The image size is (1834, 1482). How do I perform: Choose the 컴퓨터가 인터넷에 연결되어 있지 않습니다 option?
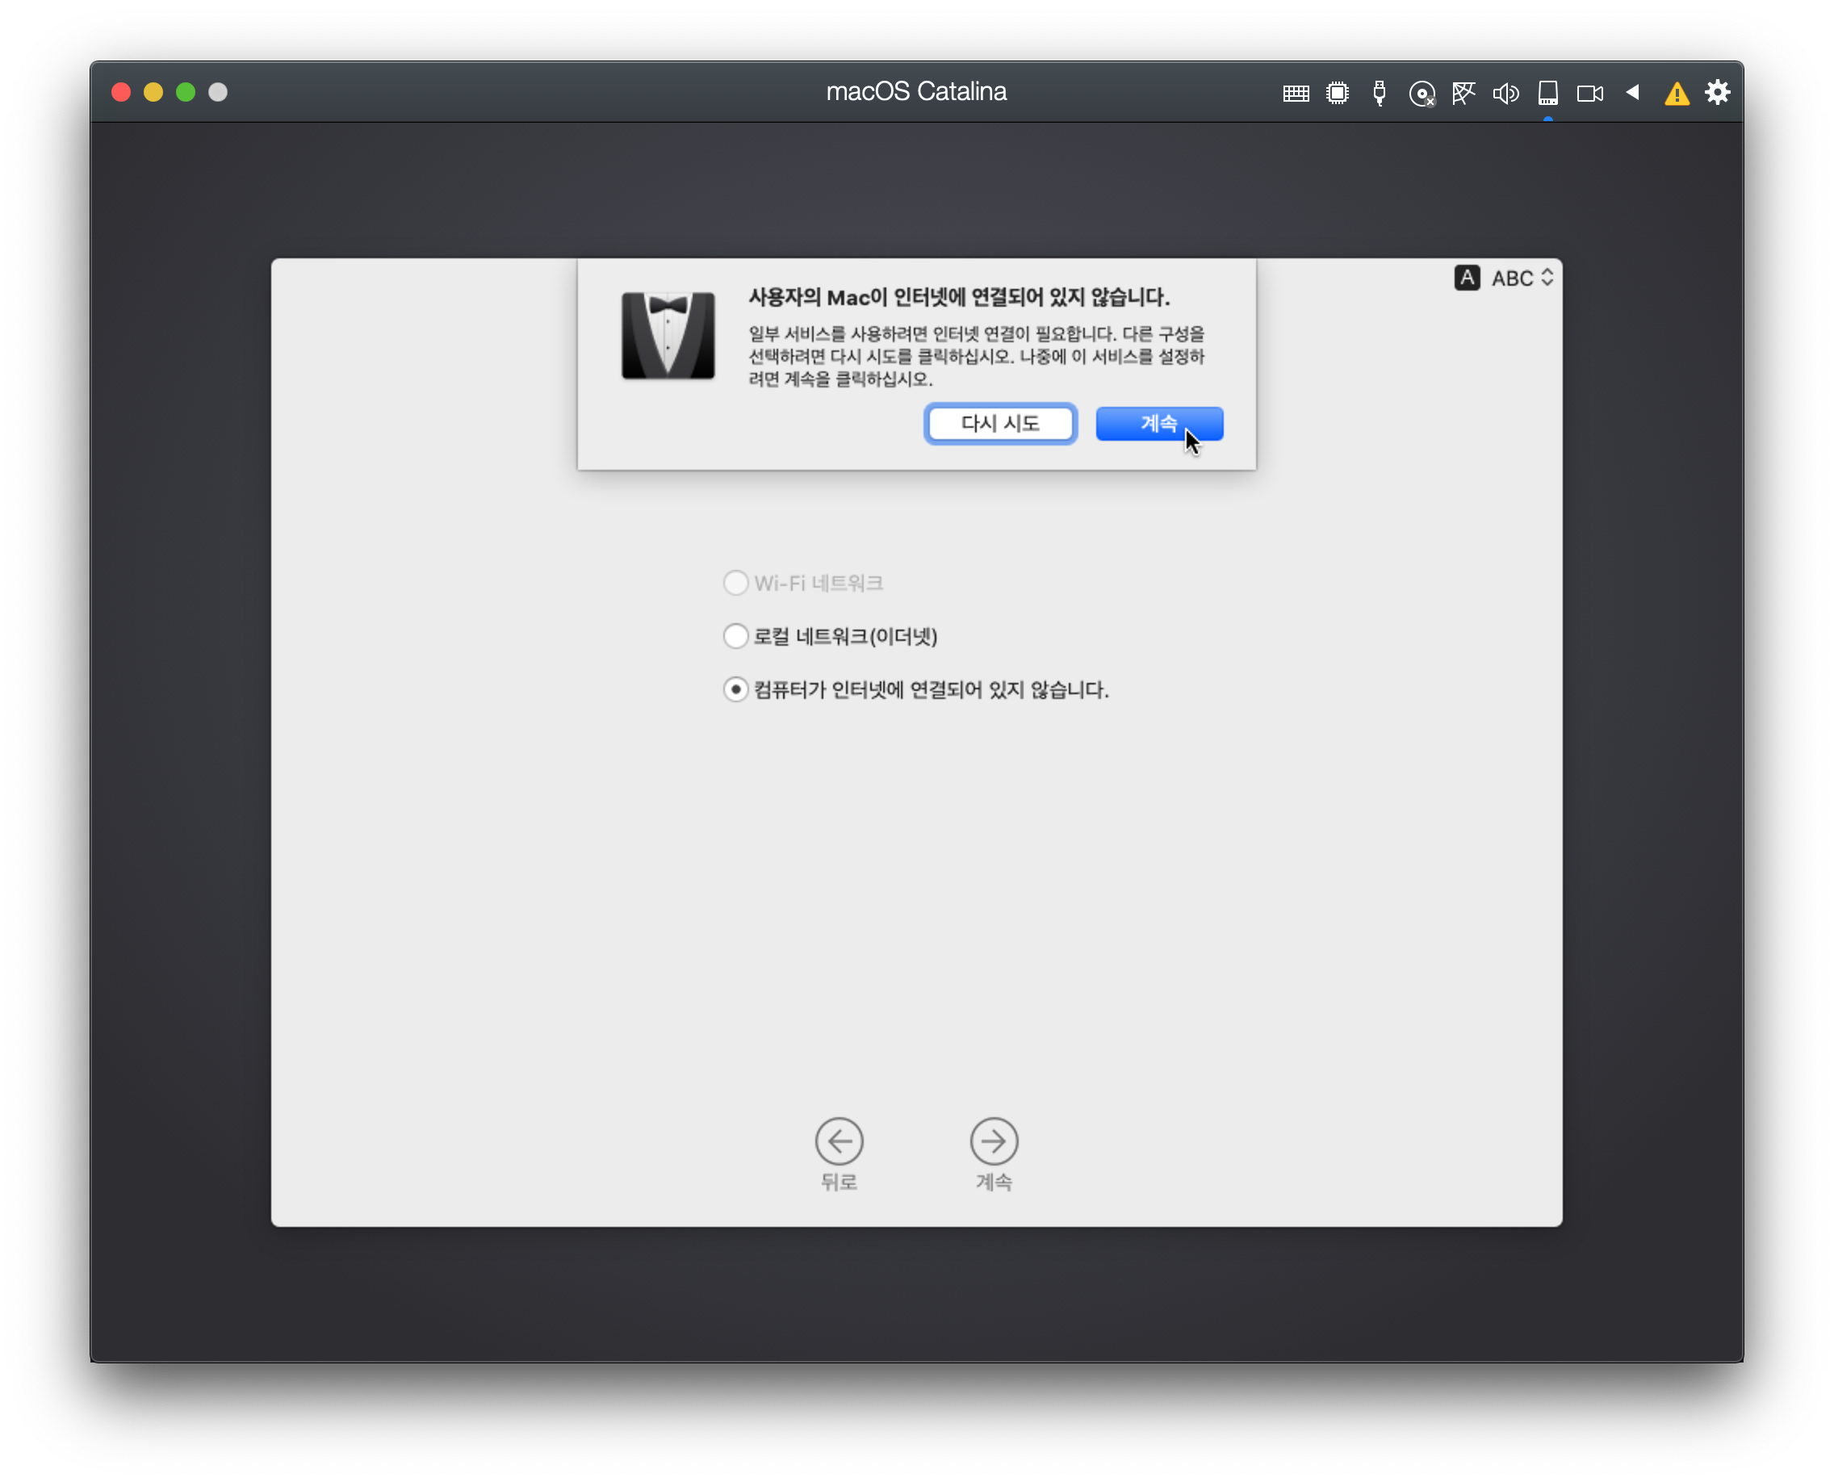pos(736,689)
